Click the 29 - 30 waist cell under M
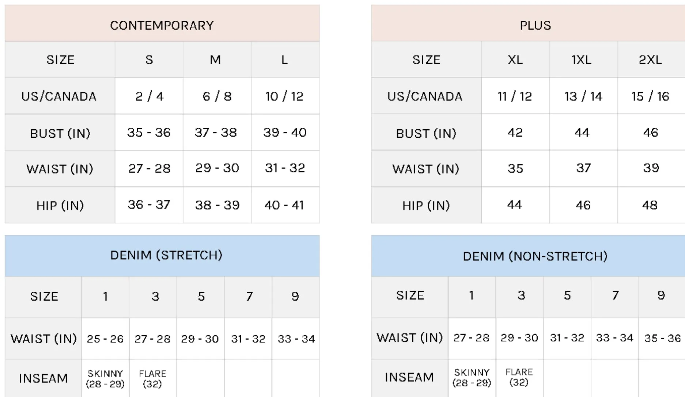This screenshot has width=685, height=397. coord(217,168)
